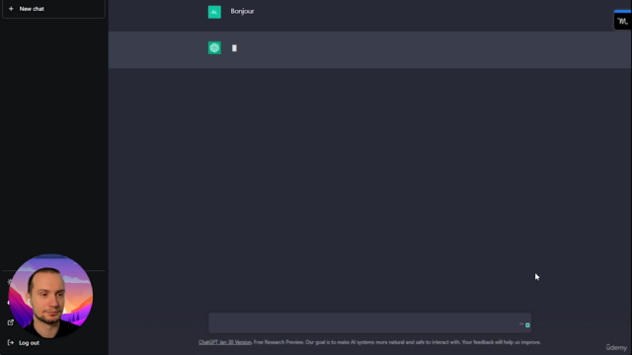Start a conversation with New chat
This screenshot has height=355, width=632.
pyautogui.click(x=53, y=9)
